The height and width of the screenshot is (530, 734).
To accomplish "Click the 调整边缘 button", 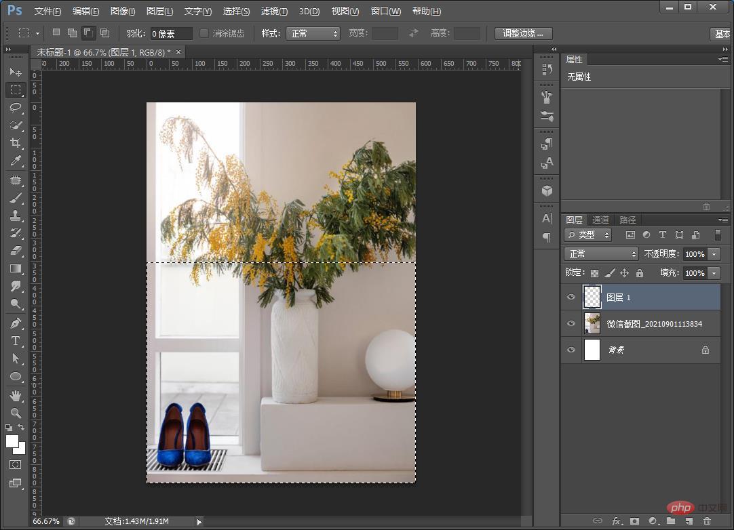I will (x=523, y=33).
